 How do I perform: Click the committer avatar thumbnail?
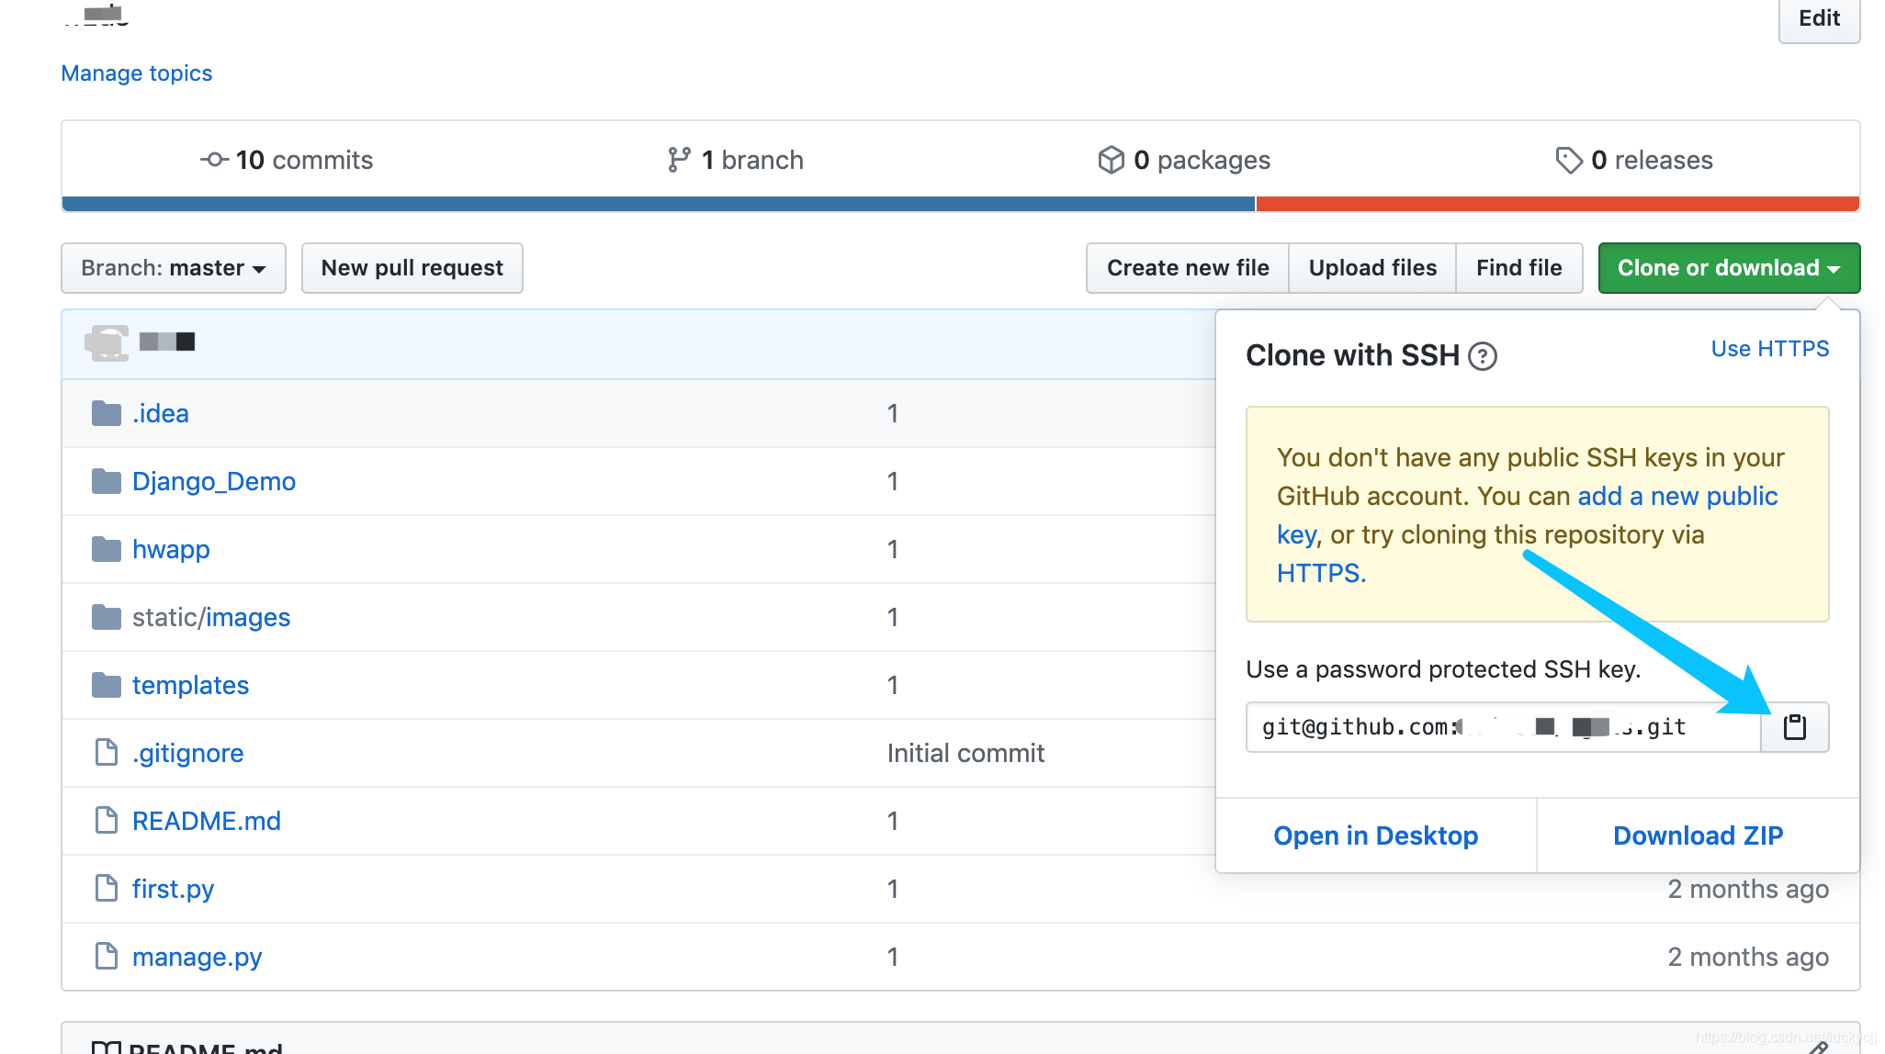pyautogui.click(x=107, y=342)
